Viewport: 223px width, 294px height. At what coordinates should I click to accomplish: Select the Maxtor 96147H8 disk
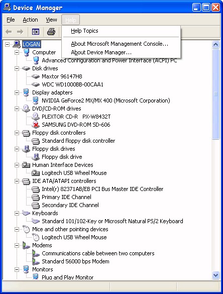62,76
